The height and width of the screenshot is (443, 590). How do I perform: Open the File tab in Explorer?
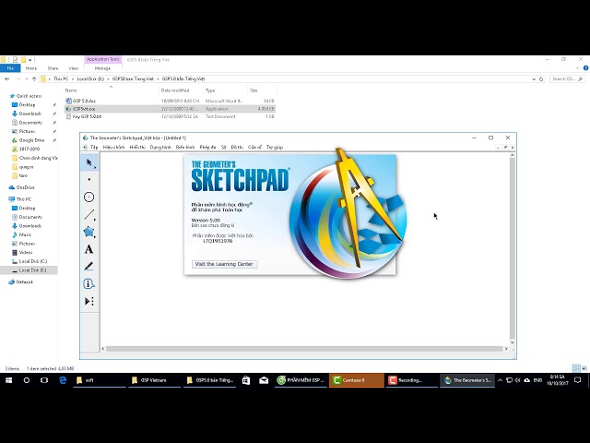point(10,68)
